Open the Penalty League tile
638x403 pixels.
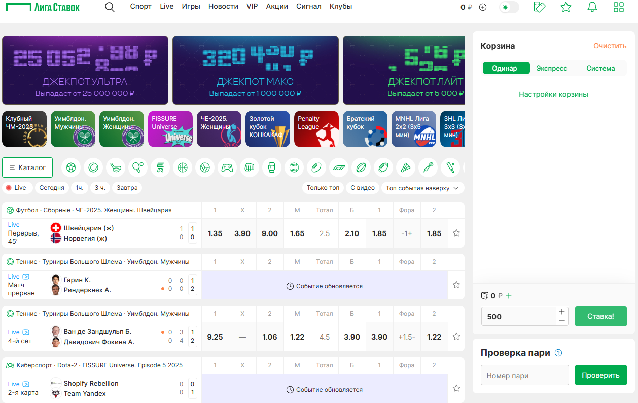pos(316,129)
